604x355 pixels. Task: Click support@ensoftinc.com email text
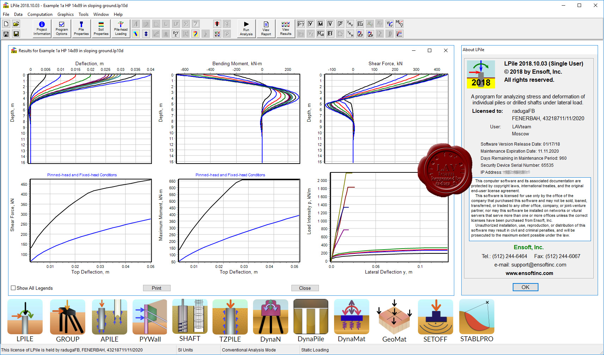coord(538,265)
